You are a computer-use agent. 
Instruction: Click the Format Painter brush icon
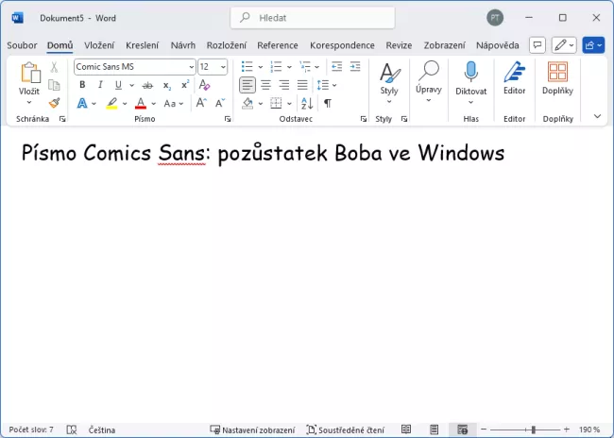pos(54,103)
